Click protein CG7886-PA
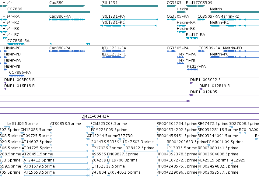 [x=20, y=73]
